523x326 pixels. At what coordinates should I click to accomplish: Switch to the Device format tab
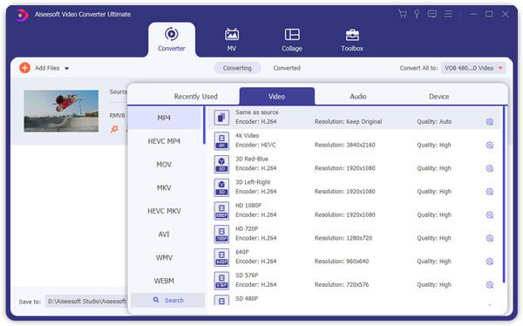point(439,97)
